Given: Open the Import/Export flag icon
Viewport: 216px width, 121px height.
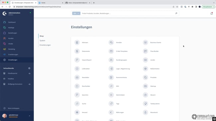Looking at the screenshot, I should (77, 60).
